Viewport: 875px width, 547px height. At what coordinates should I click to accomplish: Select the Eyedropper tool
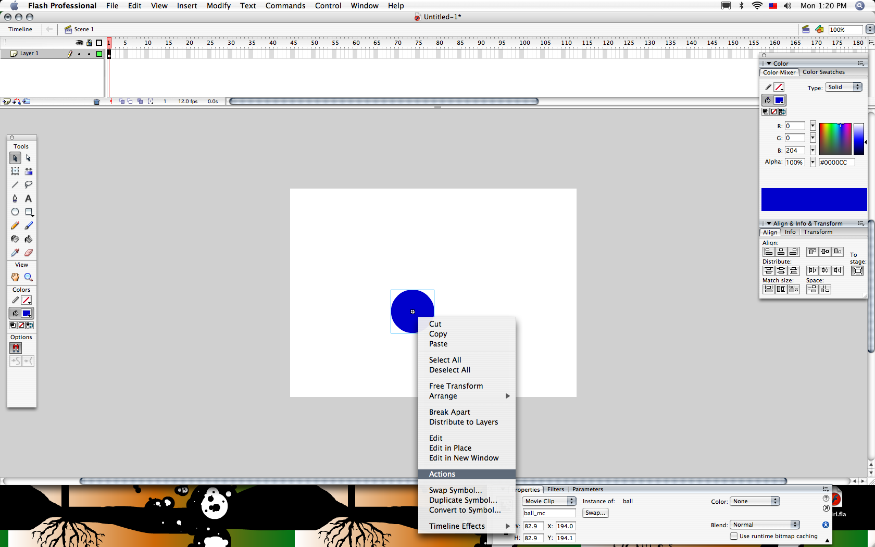coord(15,253)
